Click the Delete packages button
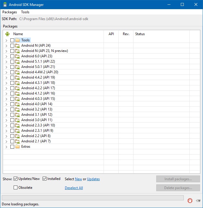This screenshot has width=203, height=208. click(178, 188)
